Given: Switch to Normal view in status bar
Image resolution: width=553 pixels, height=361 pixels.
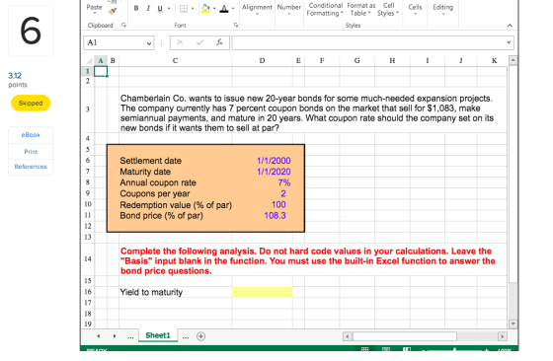Looking at the screenshot, I should (365, 349).
